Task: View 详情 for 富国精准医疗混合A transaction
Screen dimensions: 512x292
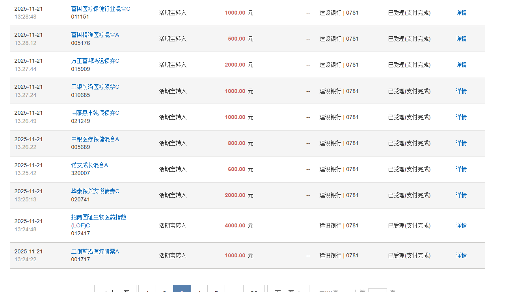Action: (461, 39)
